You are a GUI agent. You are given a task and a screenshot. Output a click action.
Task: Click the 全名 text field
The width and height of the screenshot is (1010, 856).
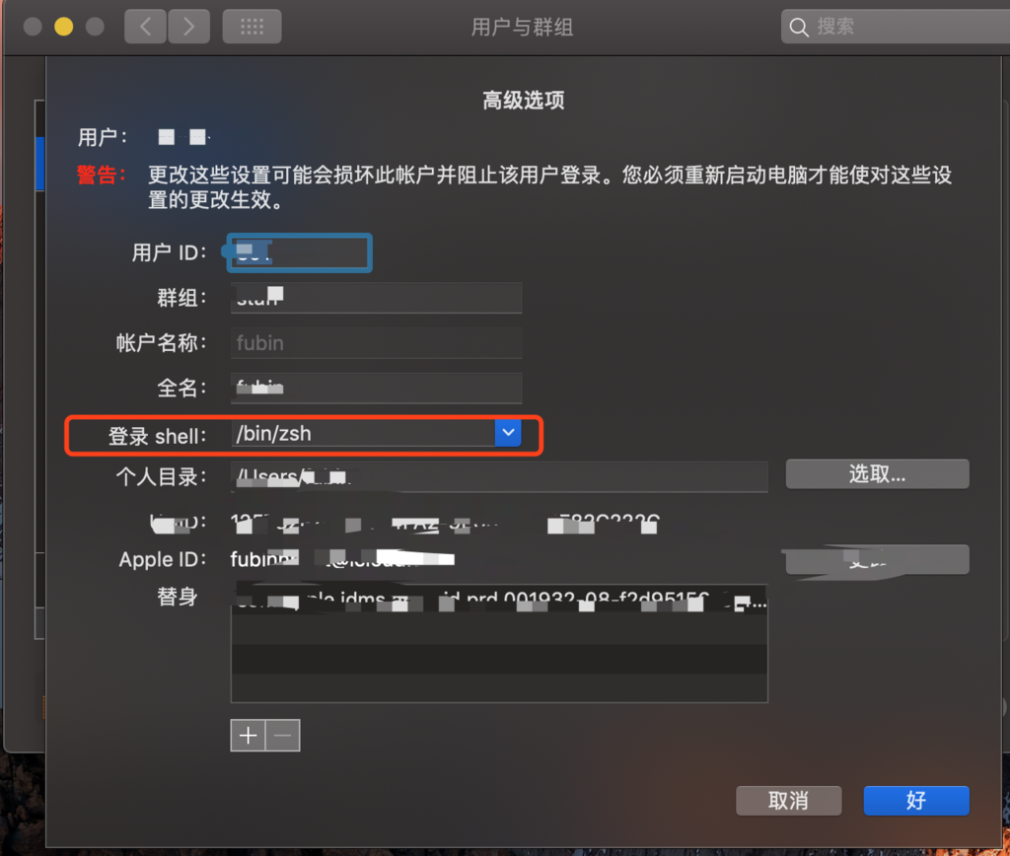[376, 388]
